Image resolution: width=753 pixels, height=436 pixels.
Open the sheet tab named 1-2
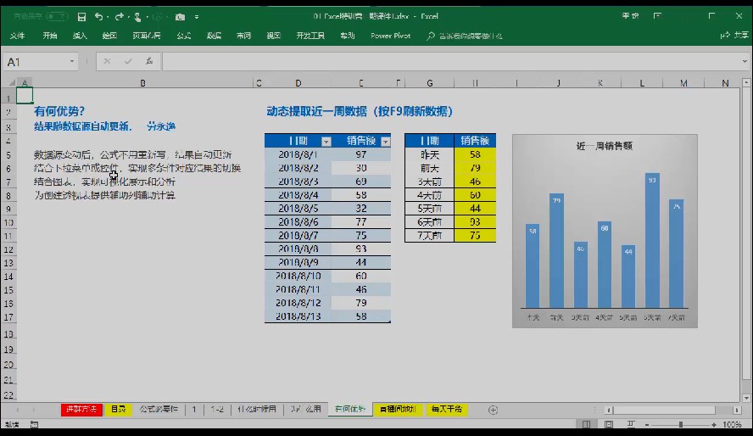(217, 409)
